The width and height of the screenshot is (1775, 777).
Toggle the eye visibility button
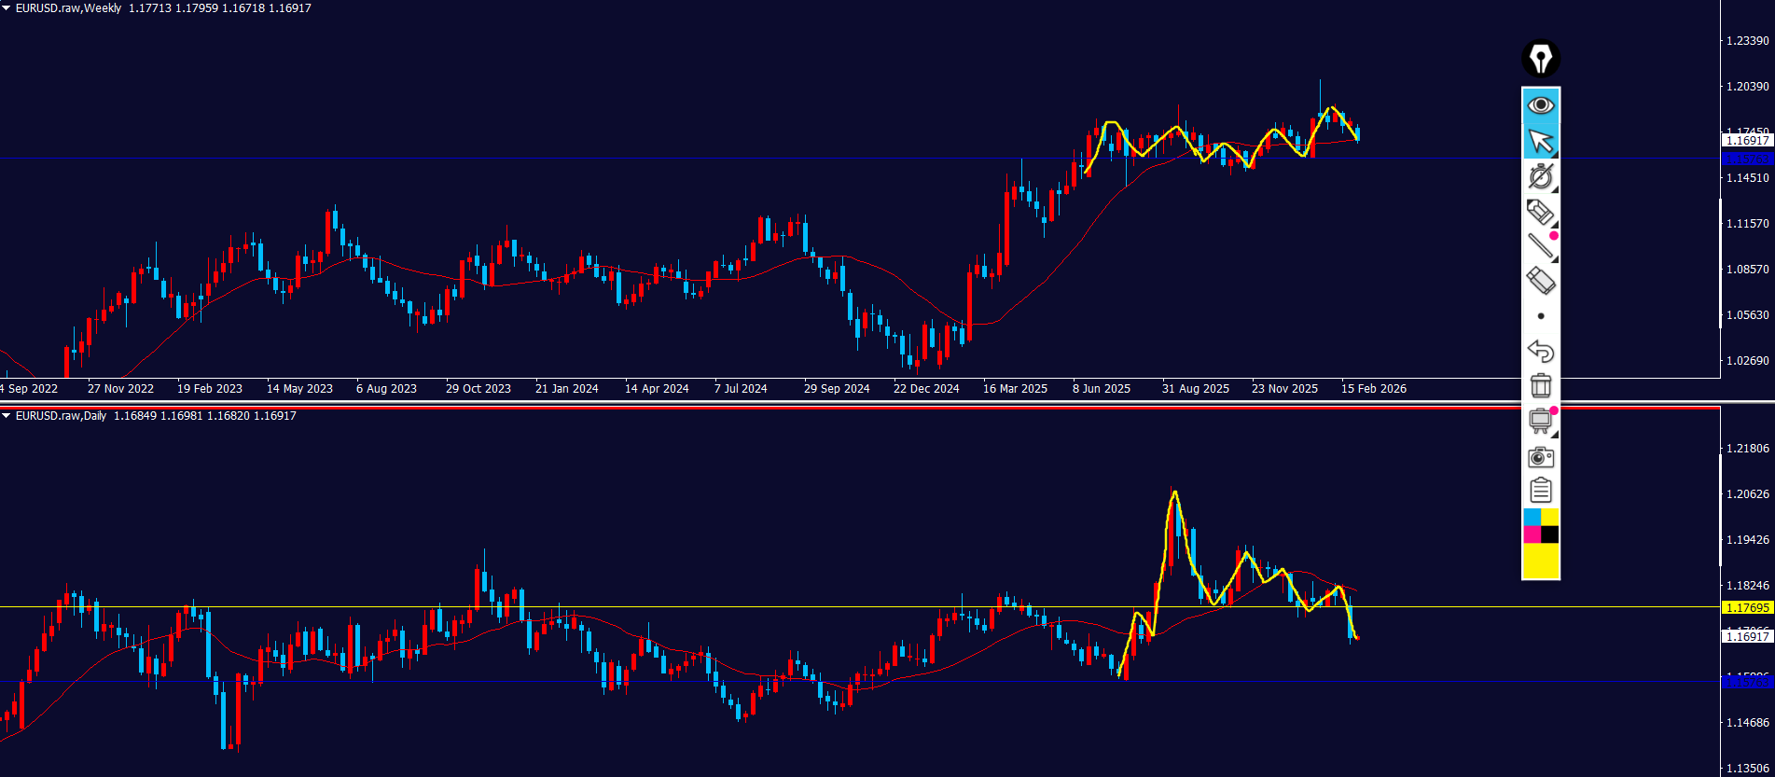click(1540, 105)
